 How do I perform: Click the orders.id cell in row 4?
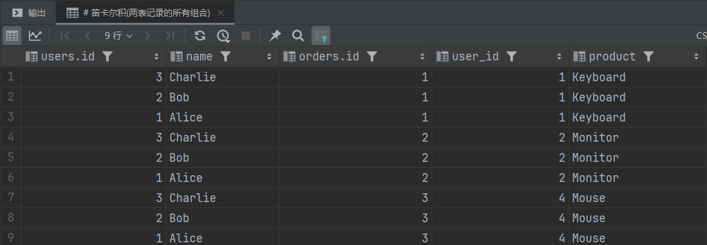(x=355, y=138)
